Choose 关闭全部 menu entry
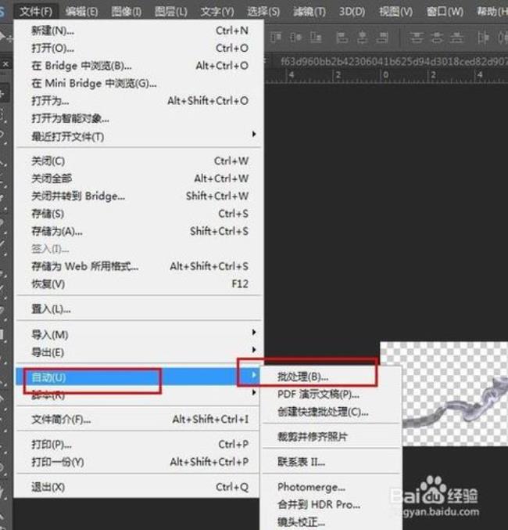The width and height of the screenshot is (508, 530). 139,178
